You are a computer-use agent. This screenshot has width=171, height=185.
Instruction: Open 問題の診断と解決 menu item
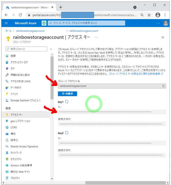pyautogui.click(x=20, y=75)
